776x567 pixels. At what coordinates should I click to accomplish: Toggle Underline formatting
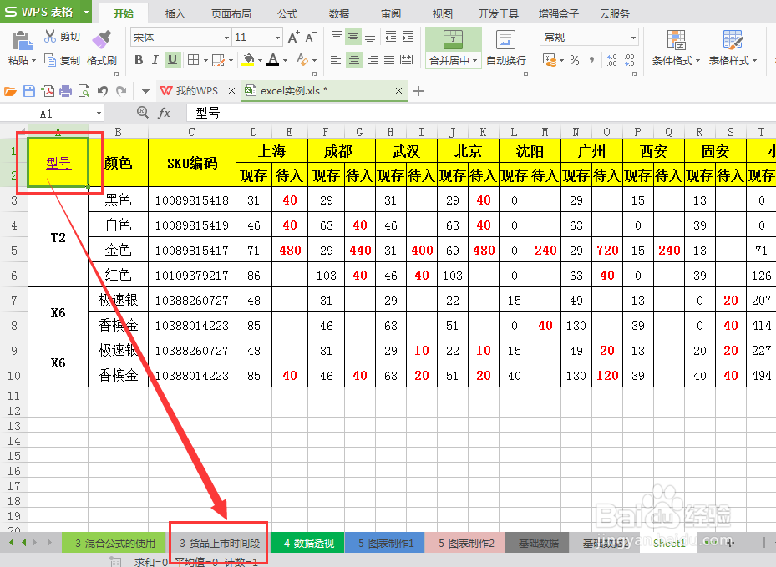point(172,60)
